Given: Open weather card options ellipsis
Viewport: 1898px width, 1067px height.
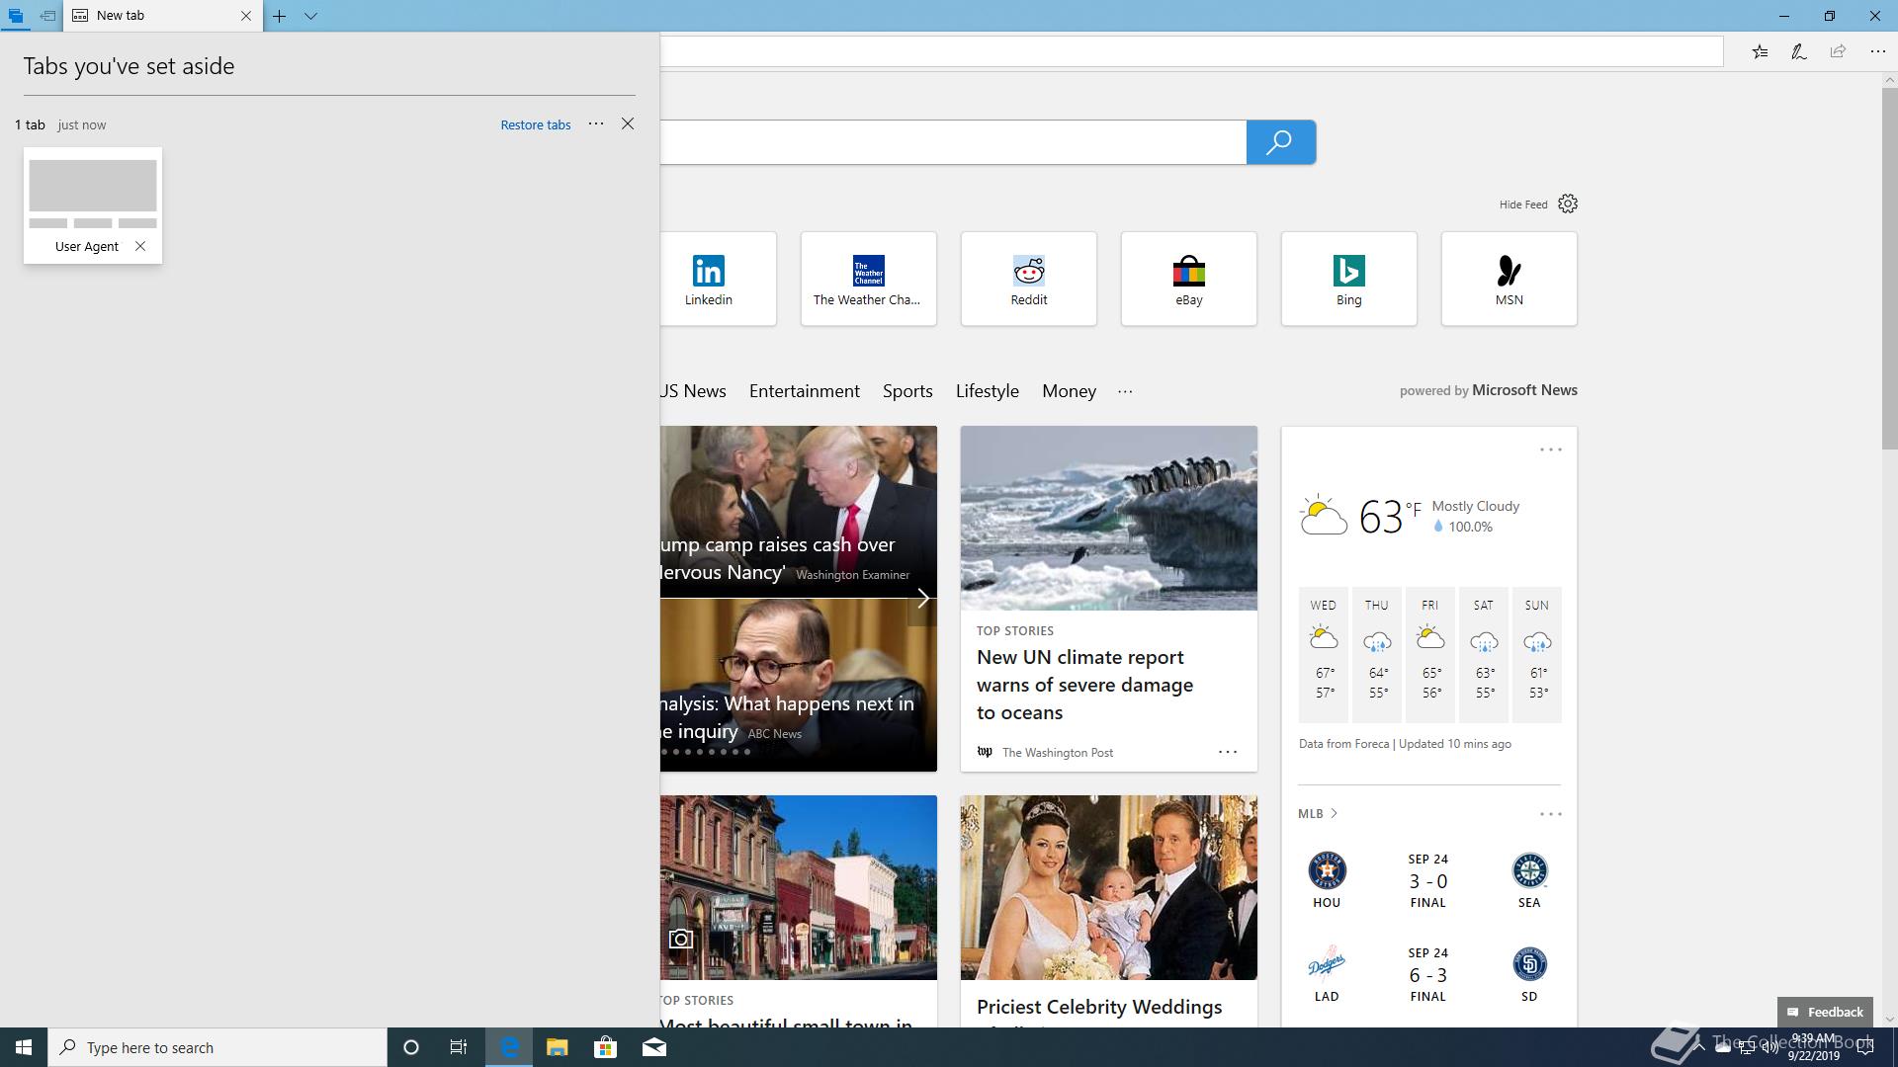Looking at the screenshot, I should click(1550, 450).
